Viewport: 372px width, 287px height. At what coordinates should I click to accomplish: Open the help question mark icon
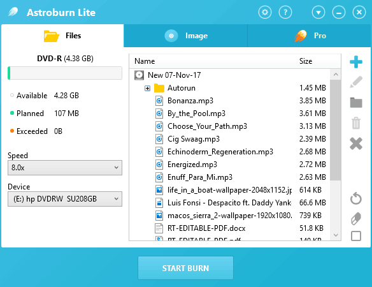click(285, 12)
